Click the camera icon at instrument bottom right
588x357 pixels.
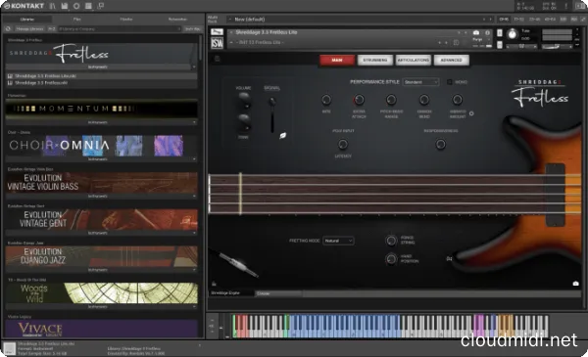575,284
